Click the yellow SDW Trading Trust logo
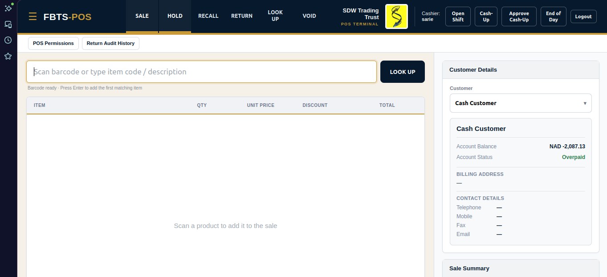This screenshot has height=277, width=607. pos(396,16)
